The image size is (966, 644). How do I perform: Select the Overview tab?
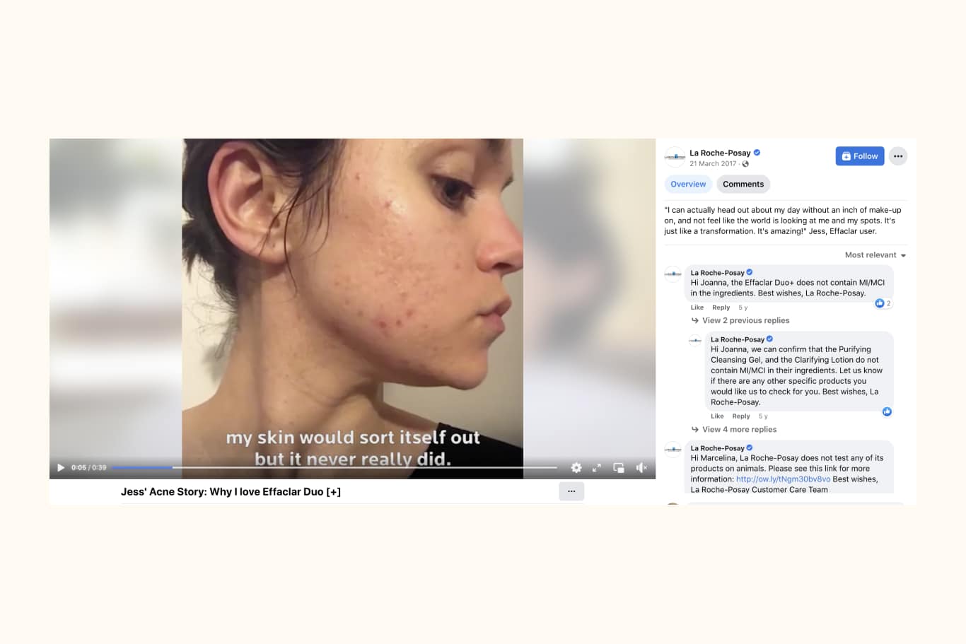(x=688, y=184)
